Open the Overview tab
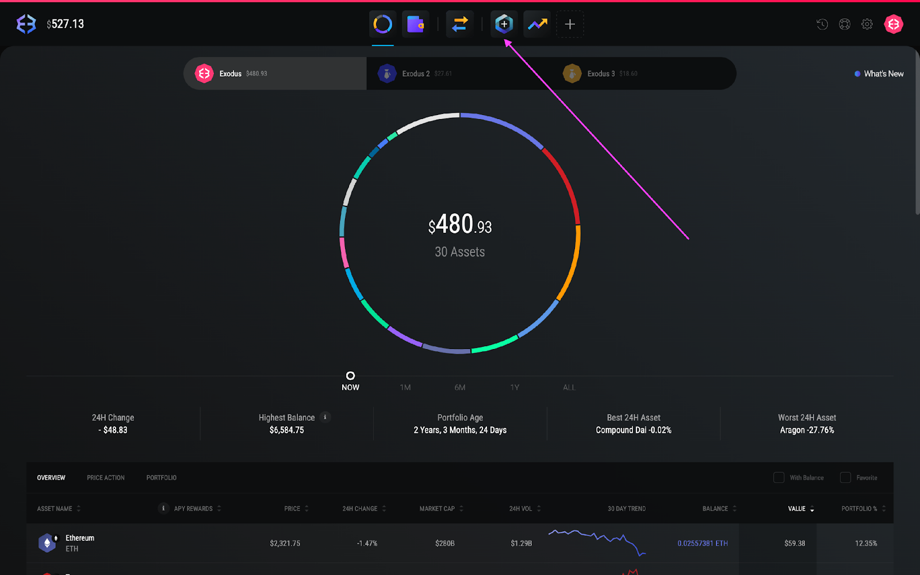Screen dimensions: 920x575 pyautogui.click(x=51, y=478)
